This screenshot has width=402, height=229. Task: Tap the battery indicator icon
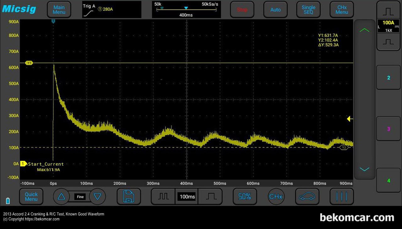tap(8, 200)
